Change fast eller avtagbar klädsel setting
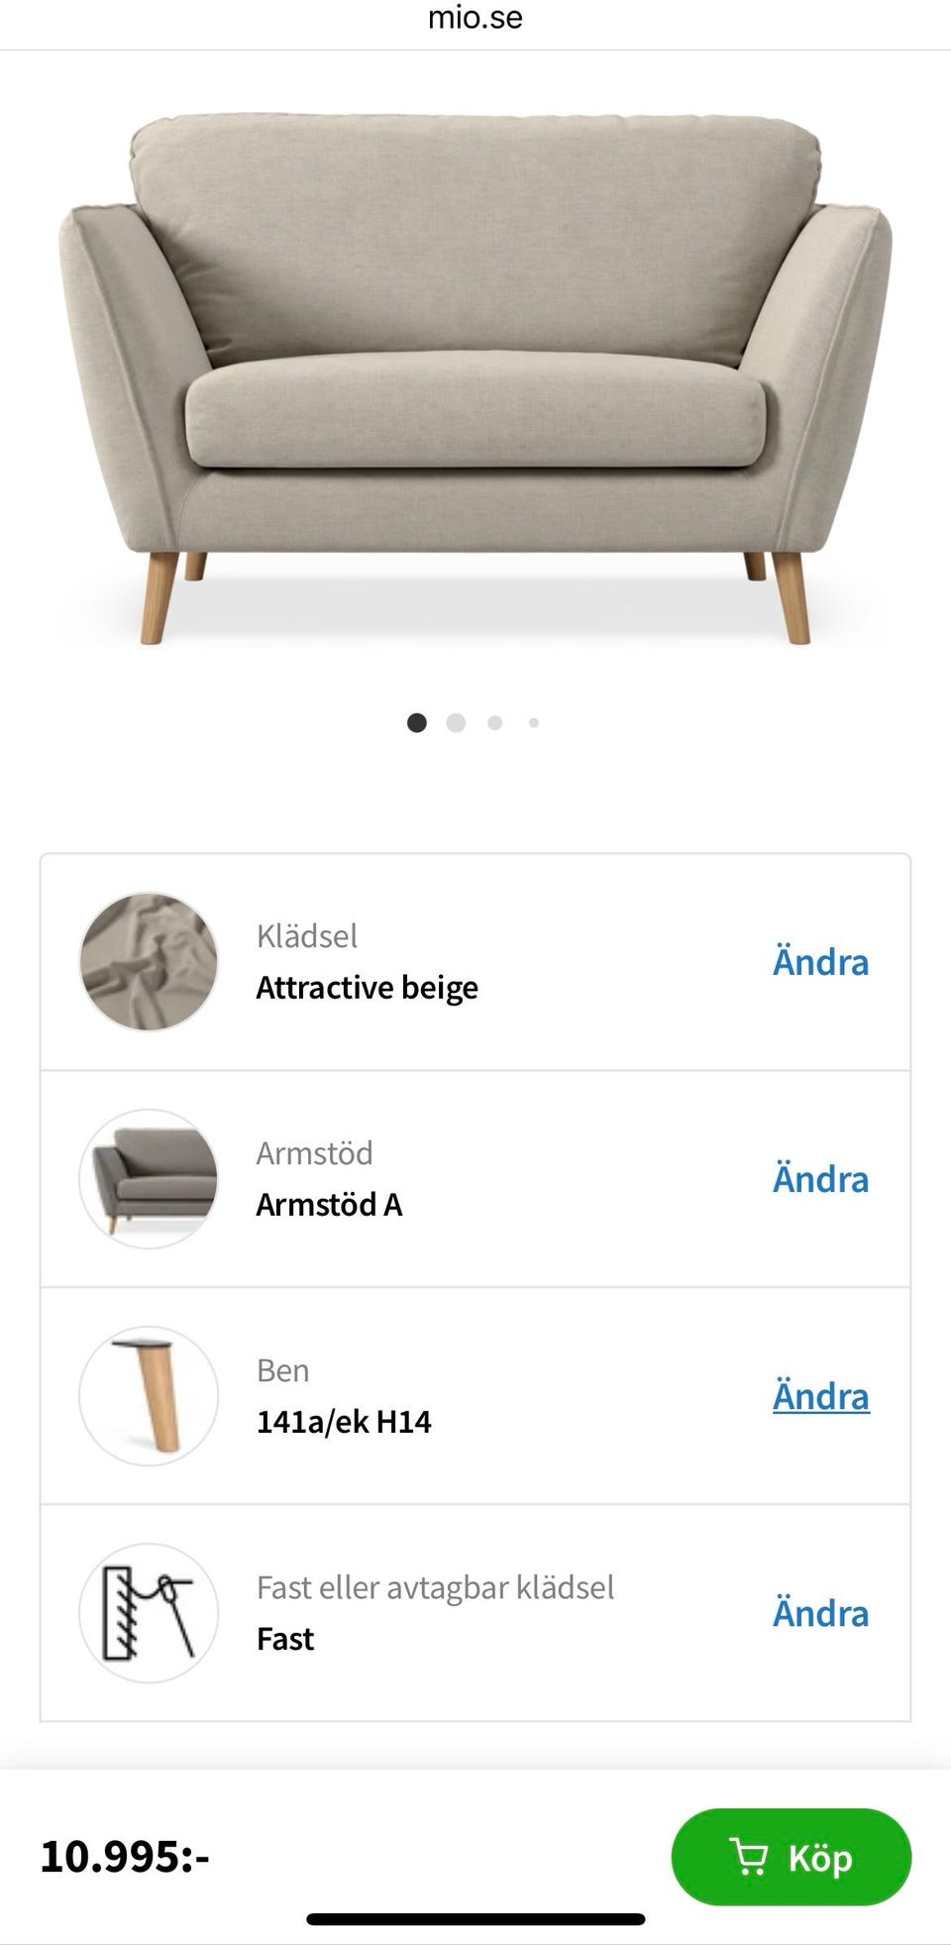Screen dimensions: 951x1945 (x=820, y=1613)
